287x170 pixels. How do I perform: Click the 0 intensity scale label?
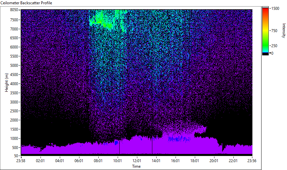272,53
